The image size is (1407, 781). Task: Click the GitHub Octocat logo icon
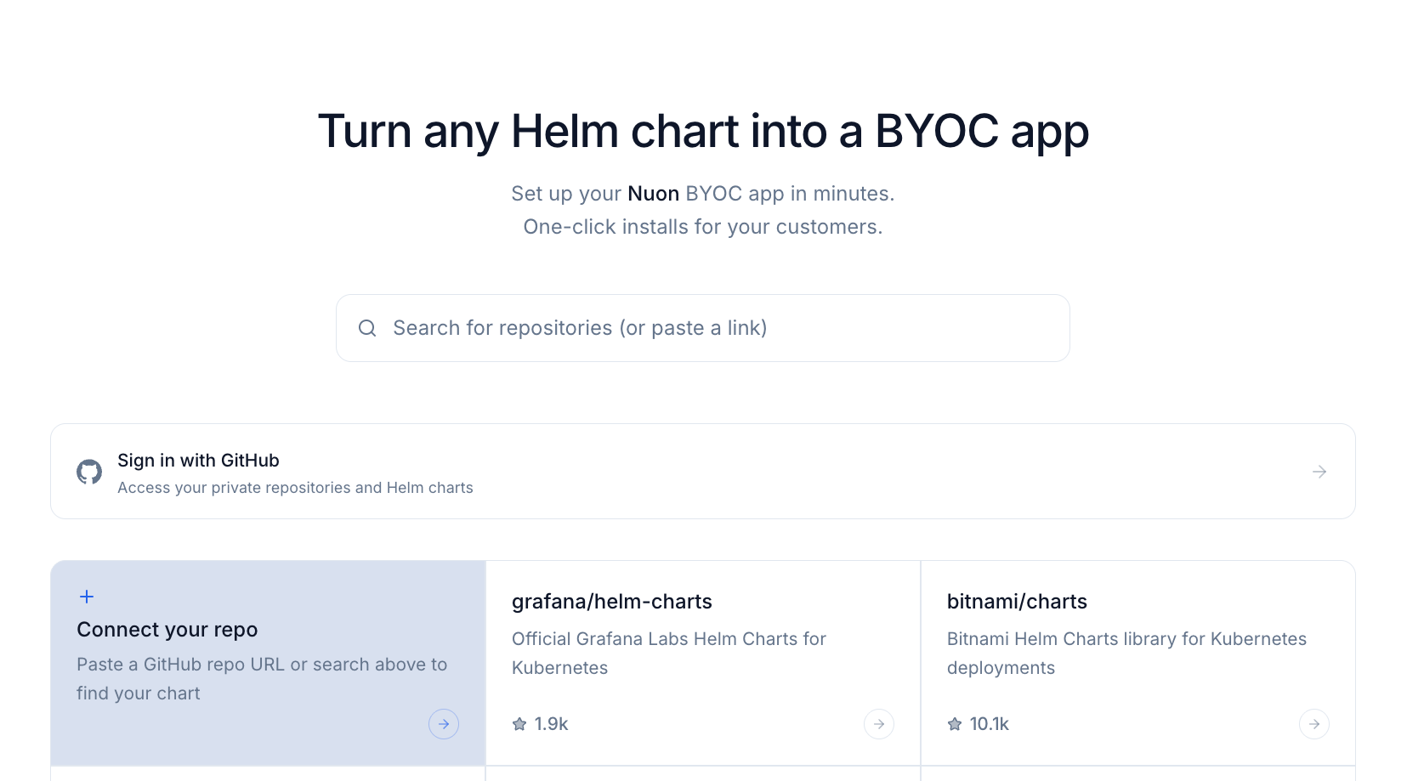coord(89,472)
